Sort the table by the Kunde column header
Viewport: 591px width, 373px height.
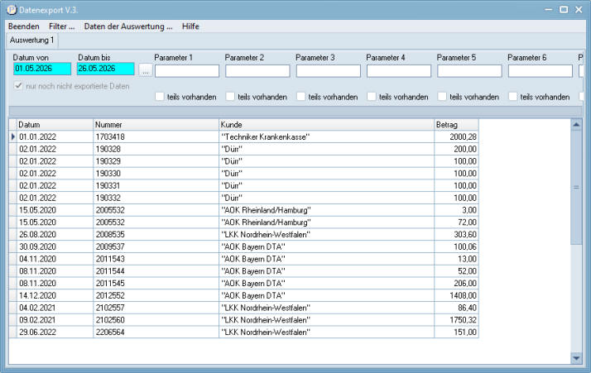pyautogui.click(x=326, y=125)
